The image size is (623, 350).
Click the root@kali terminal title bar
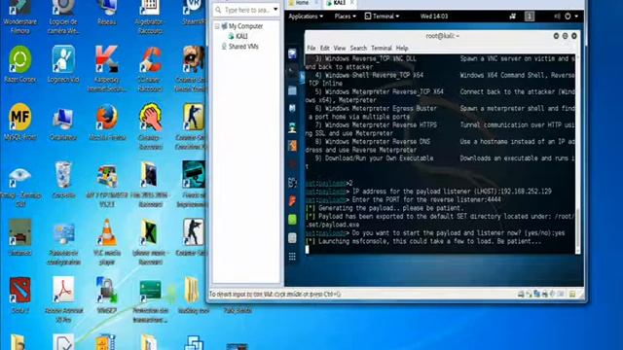442,36
